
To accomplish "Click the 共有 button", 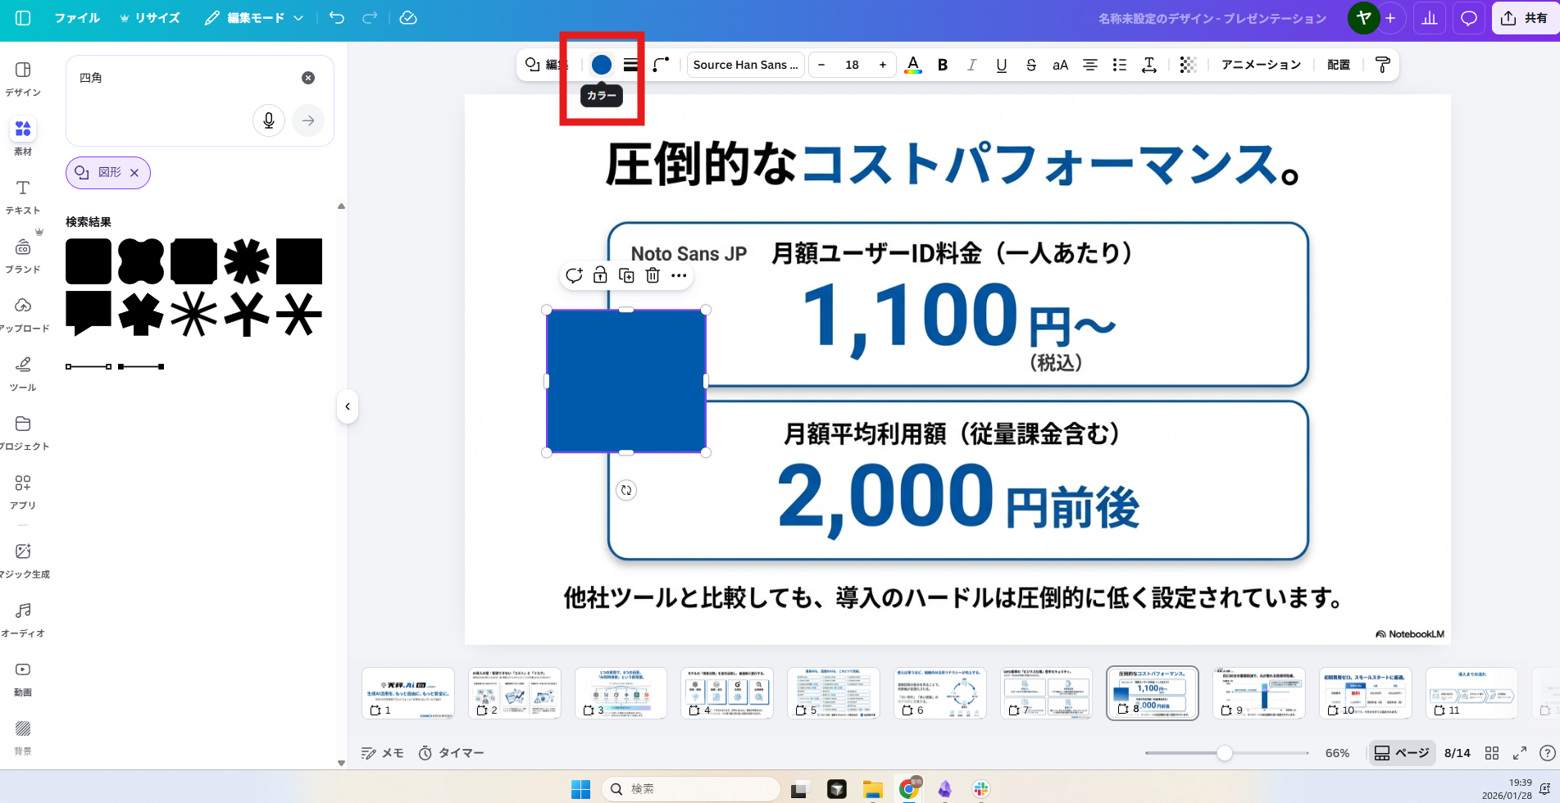I will pyautogui.click(x=1525, y=17).
